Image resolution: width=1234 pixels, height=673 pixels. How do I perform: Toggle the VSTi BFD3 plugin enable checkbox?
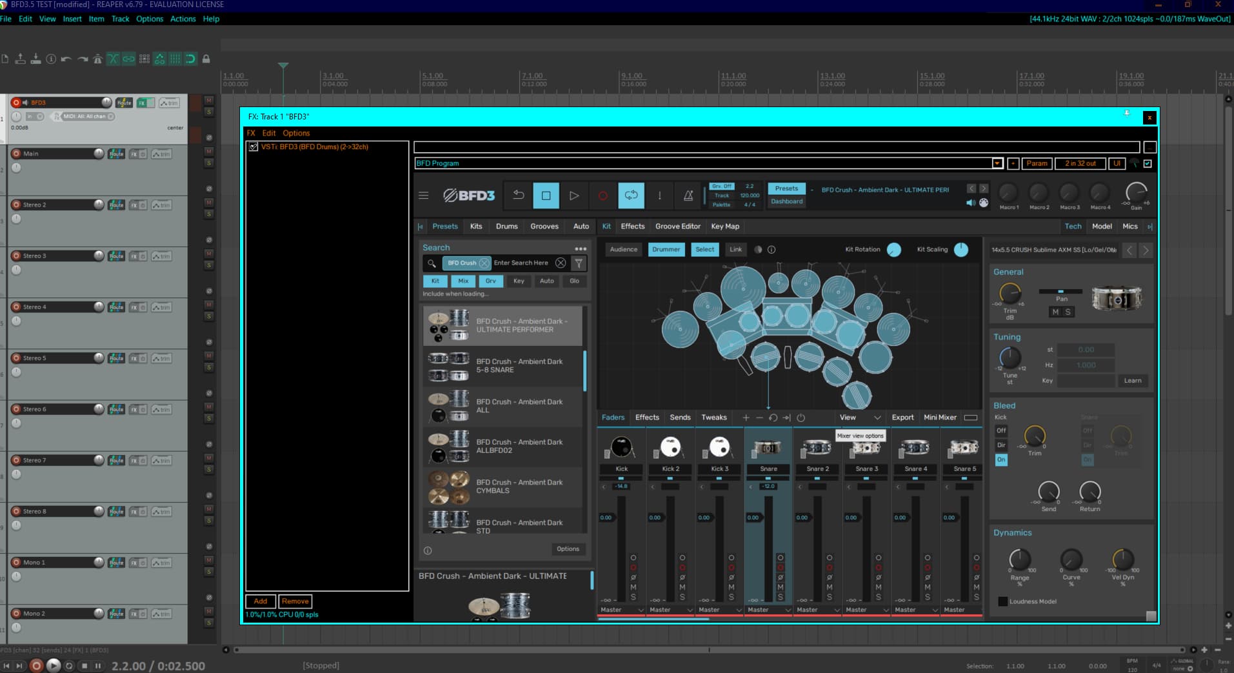point(254,147)
